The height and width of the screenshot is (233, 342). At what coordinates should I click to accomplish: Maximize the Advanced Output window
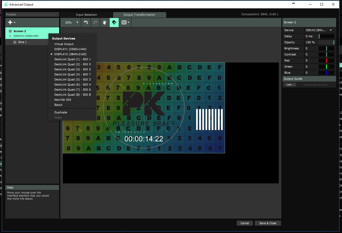click(x=322, y=4)
